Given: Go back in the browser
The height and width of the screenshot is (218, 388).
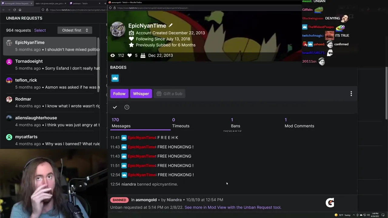Looking at the screenshot, I should coord(3,10).
